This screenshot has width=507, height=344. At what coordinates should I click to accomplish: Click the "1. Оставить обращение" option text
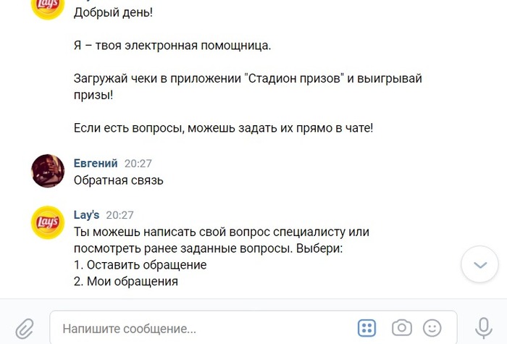pyautogui.click(x=140, y=265)
